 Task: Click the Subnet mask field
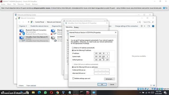102,56
